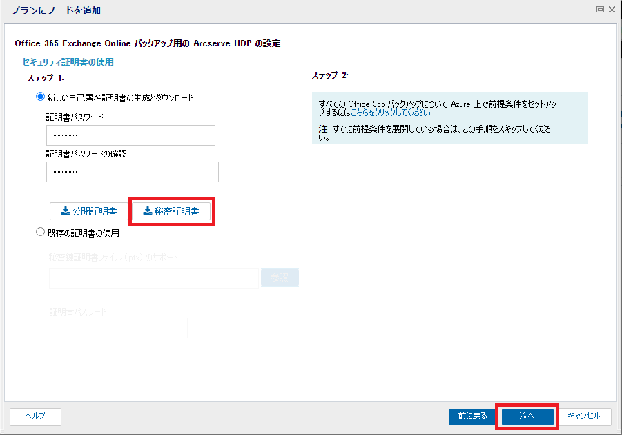Select the new self-signed certificate radio option
Viewport: 622px width, 435px height.
click(40, 97)
